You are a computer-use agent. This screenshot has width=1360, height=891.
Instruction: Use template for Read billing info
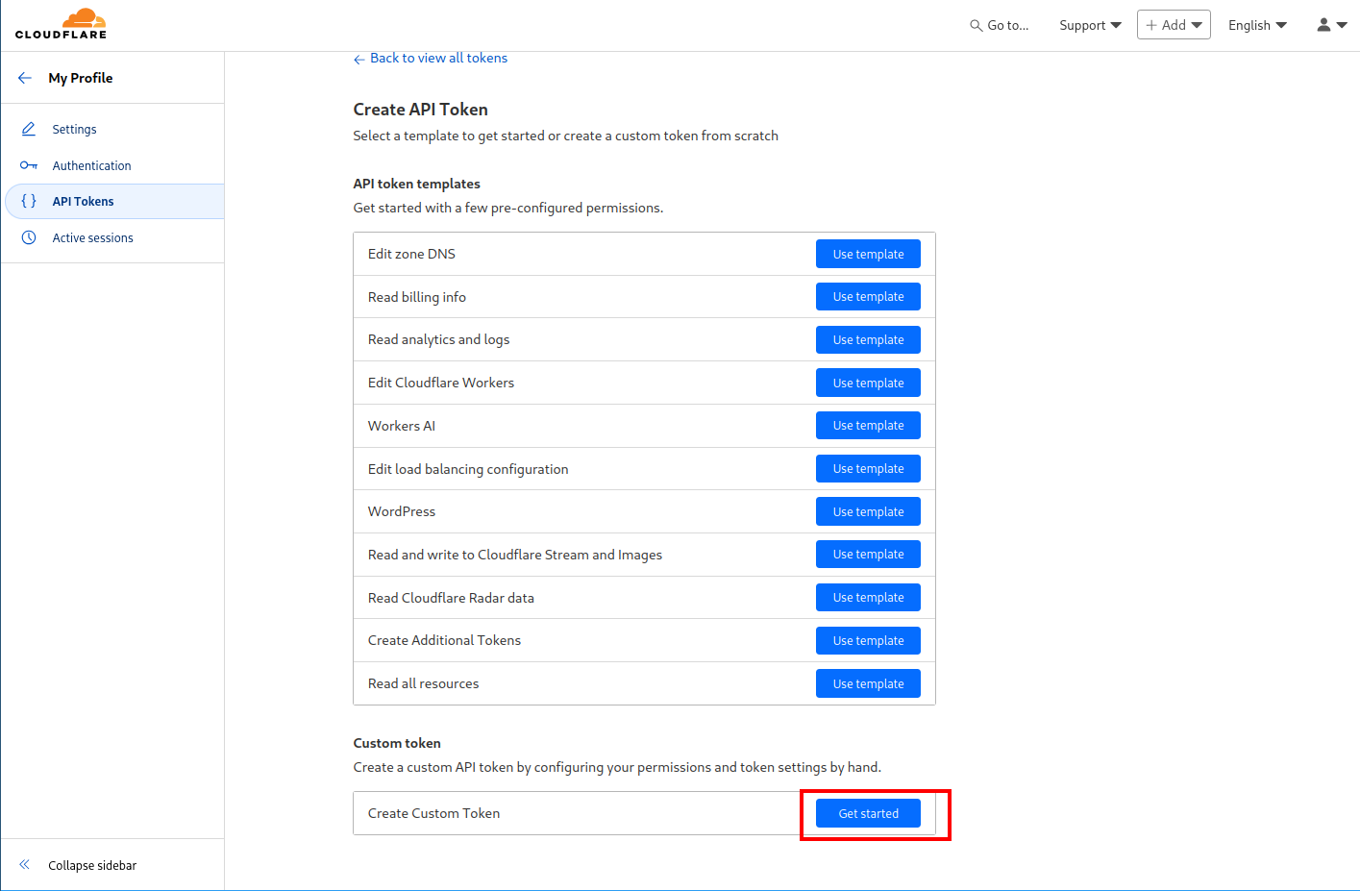pos(868,297)
